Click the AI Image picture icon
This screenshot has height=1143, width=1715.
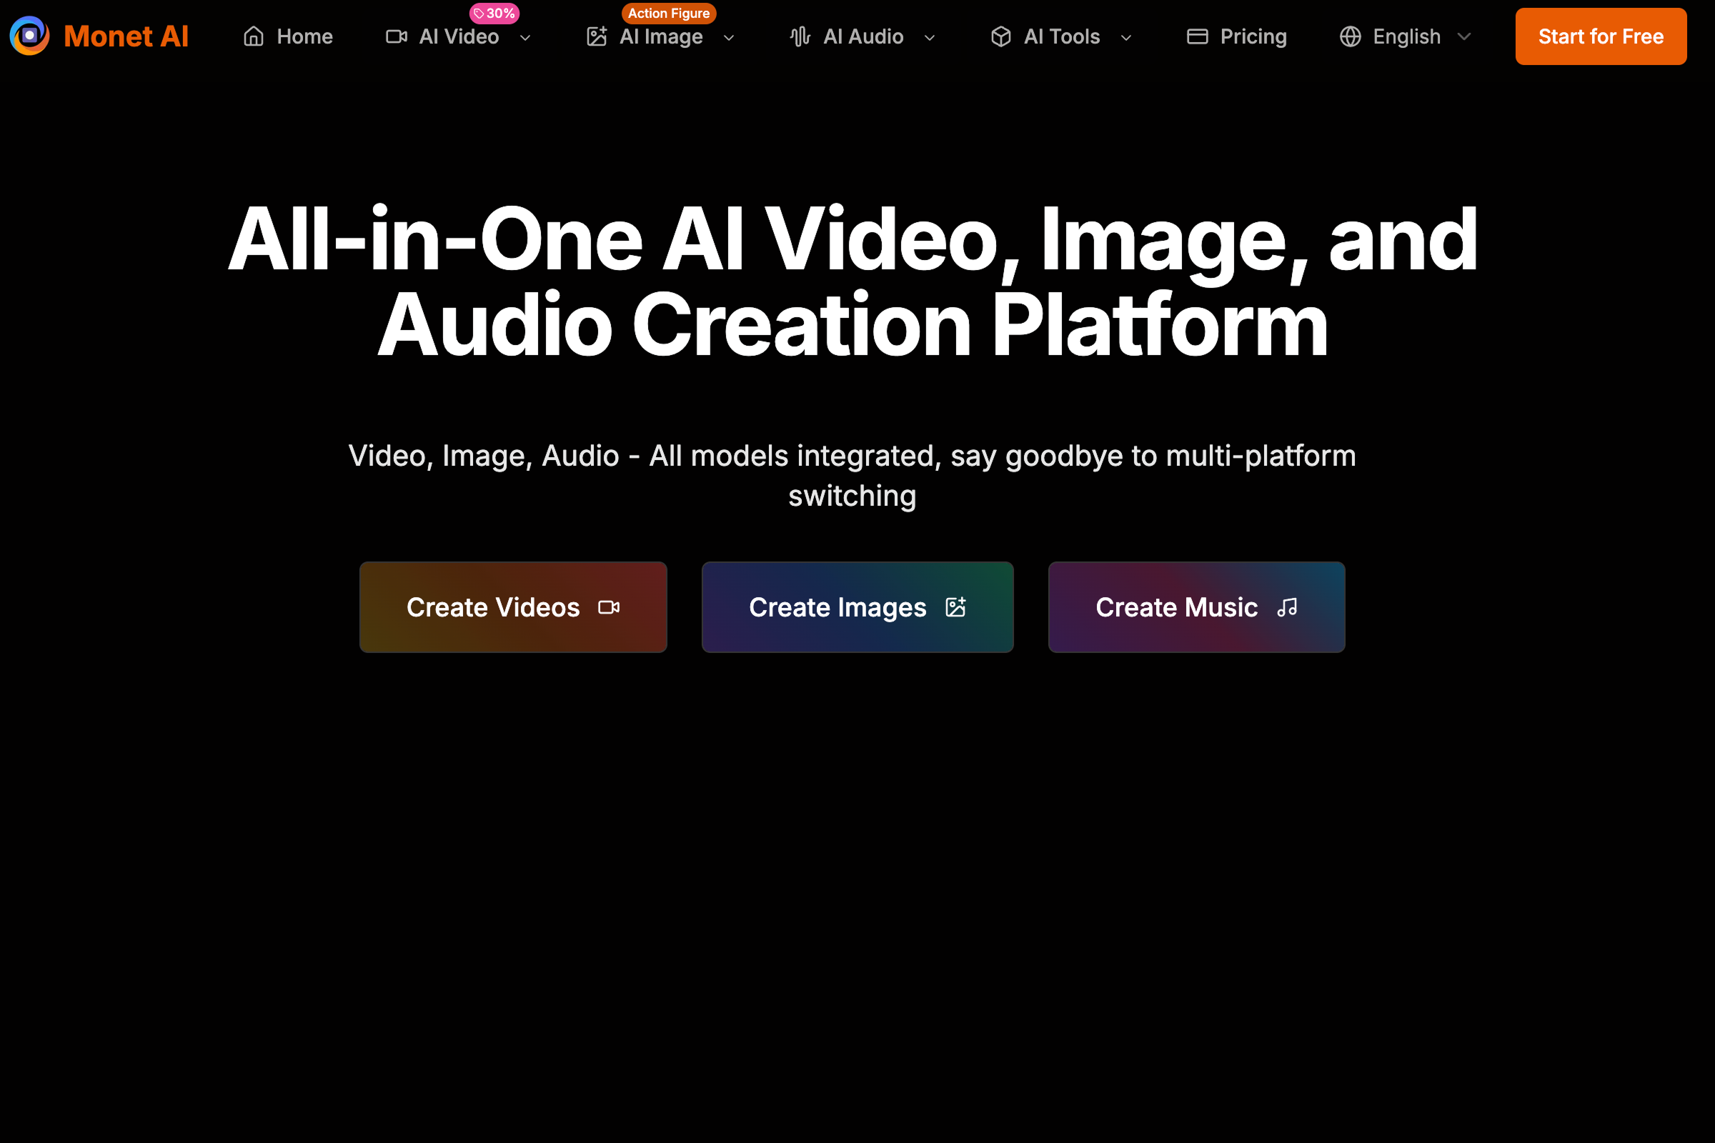(597, 36)
